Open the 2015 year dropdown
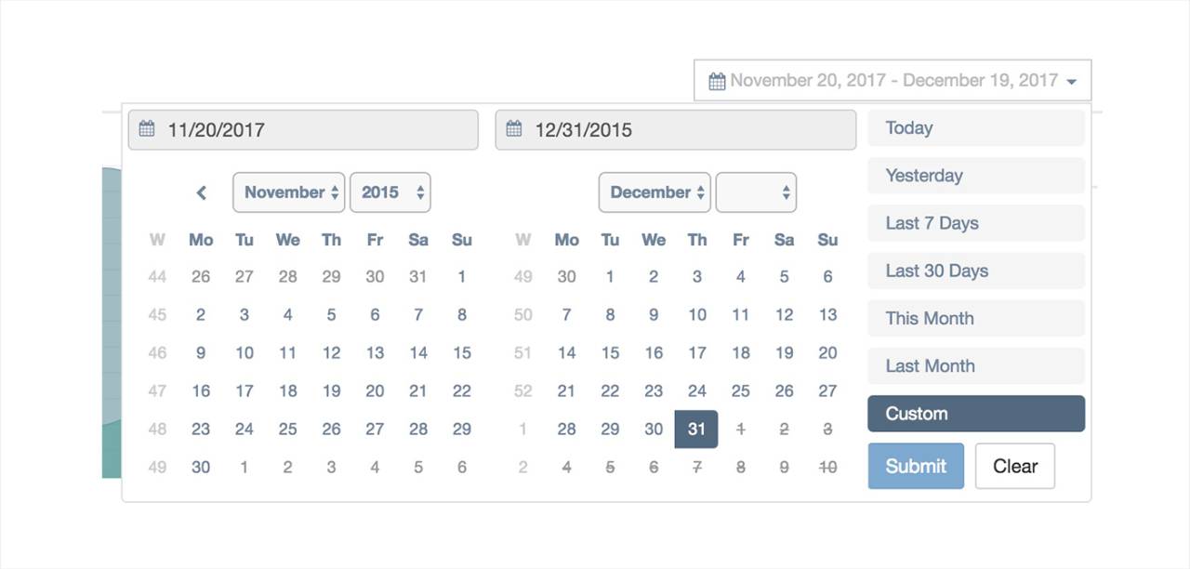The width and height of the screenshot is (1190, 569). (390, 192)
